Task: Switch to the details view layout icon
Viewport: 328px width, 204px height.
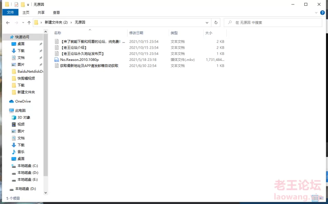Action: pyautogui.click(x=316, y=198)
